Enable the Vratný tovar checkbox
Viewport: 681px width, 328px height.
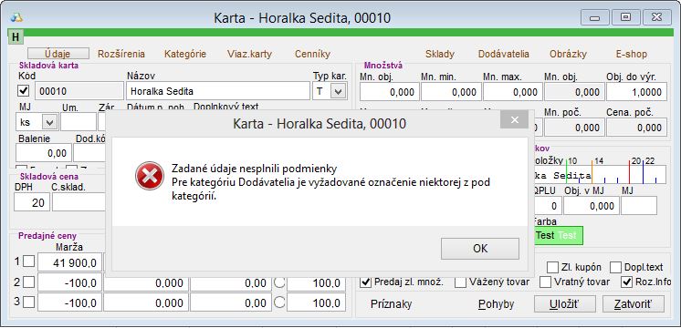pyautogui.click(x=545, y=282)
